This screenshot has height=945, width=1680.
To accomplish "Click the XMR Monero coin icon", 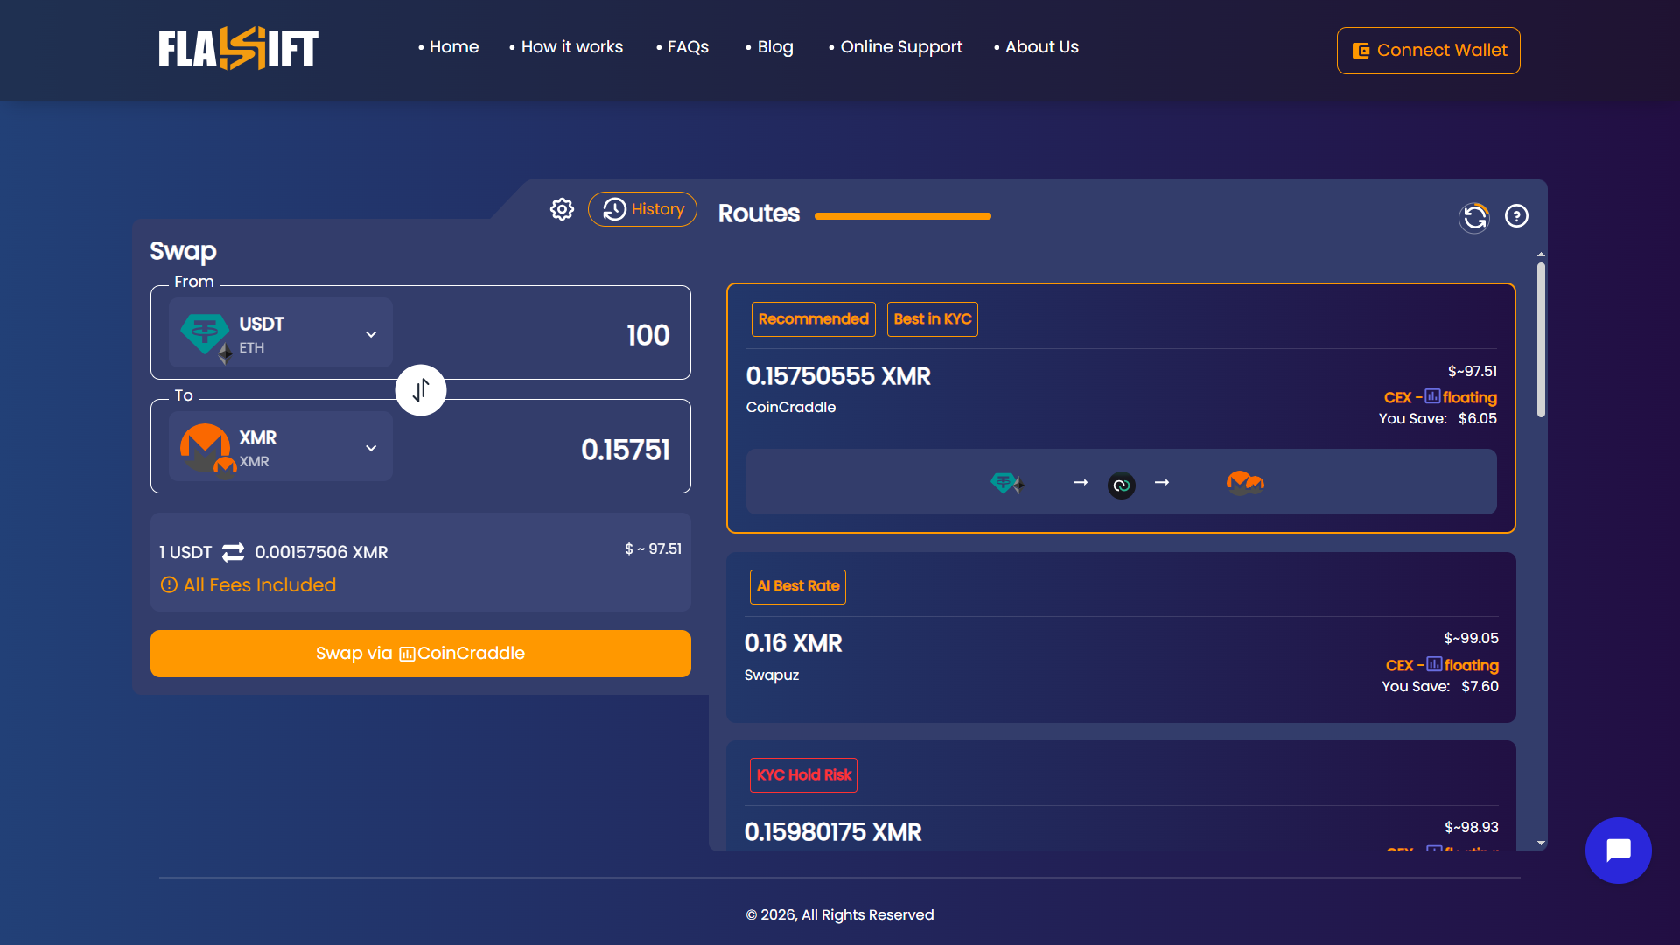I will [205, 447].
